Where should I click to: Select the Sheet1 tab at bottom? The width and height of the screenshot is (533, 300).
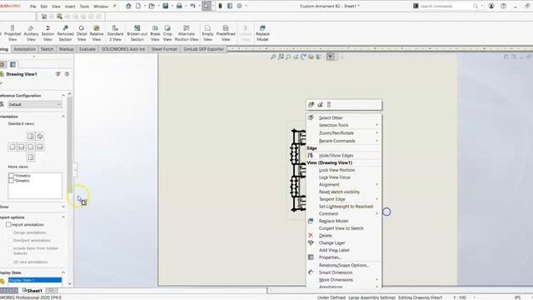pyautogui.click(x=32, y=291)
